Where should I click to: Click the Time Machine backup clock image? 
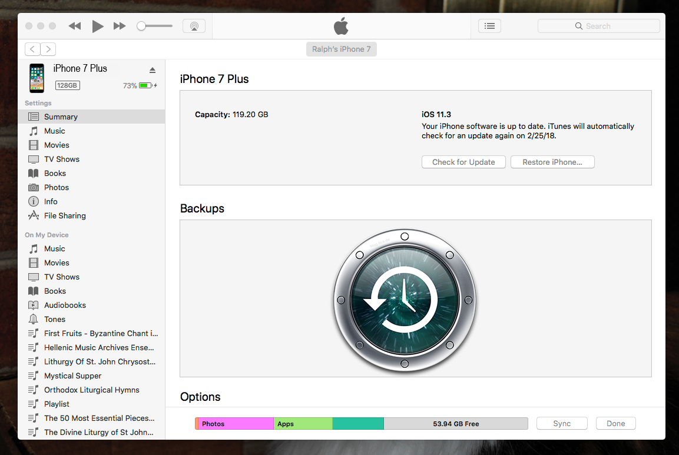click(405, 300)
